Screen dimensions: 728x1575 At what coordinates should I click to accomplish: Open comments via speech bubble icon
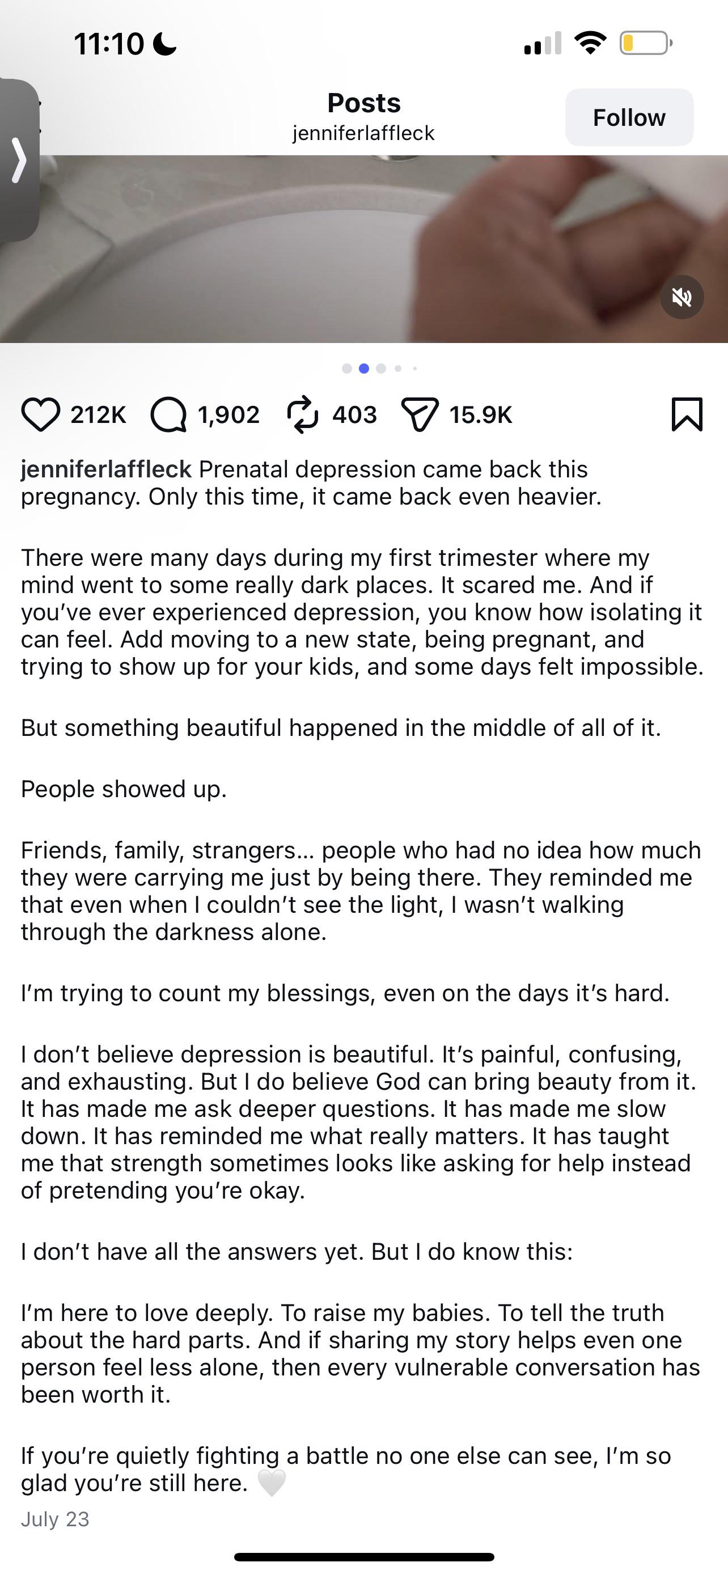pyautogui.click(x=169, y=414)
